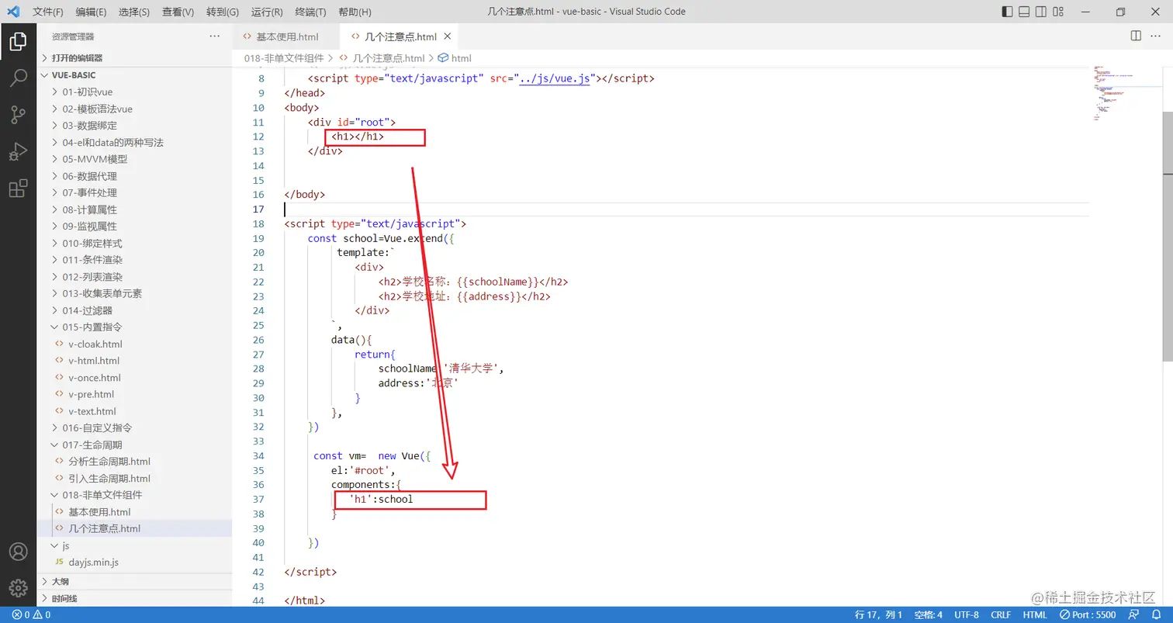Image resolution: width=1173 pixels, height=623 pixels.
Task: Open v-text.html file
Action: click(x=134, y=411)
